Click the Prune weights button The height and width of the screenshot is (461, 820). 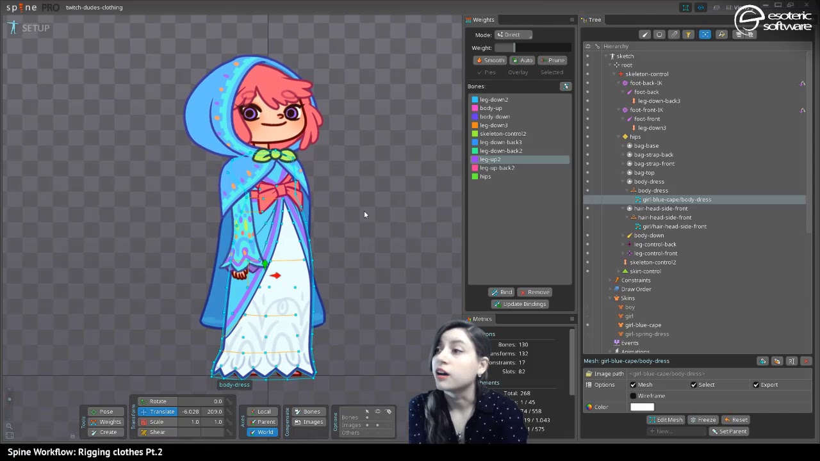(x=552, y=60)
